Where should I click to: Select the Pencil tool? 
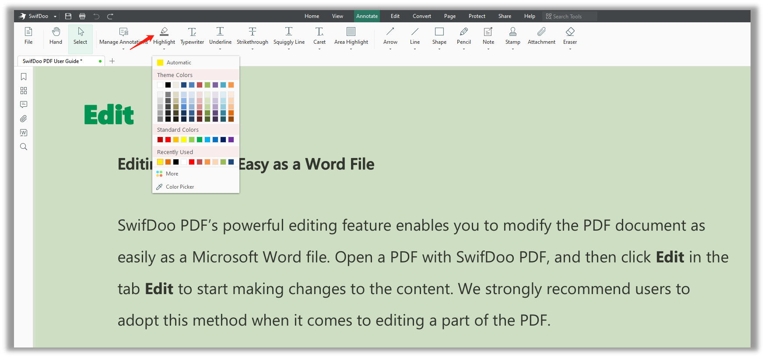point(464,36)
